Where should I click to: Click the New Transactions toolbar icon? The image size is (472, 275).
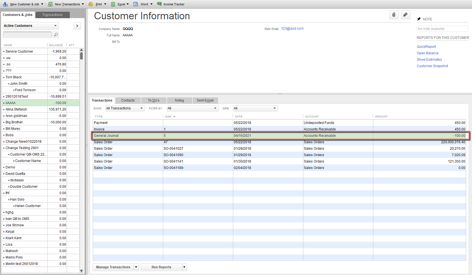point(50,4)
